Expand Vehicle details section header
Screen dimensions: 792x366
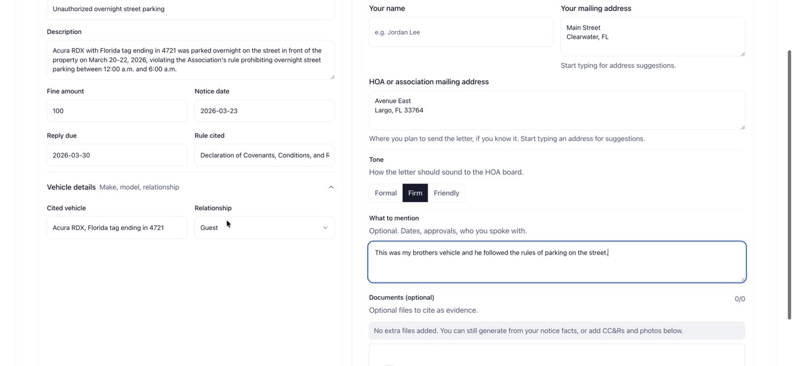click(x=191, y=187)
